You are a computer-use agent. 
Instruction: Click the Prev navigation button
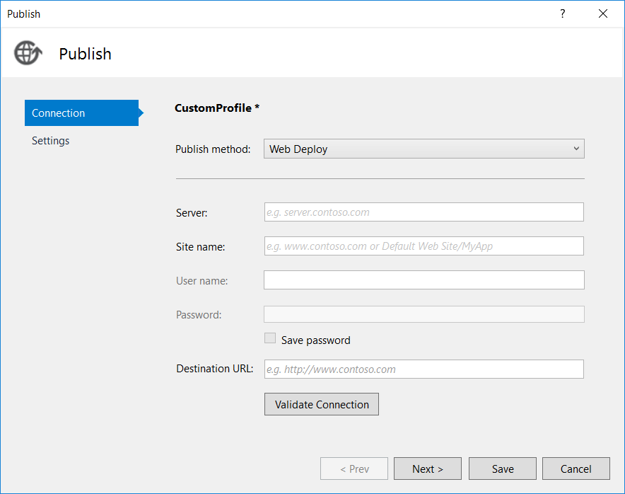pyautogui.click(x=354, y=469)
